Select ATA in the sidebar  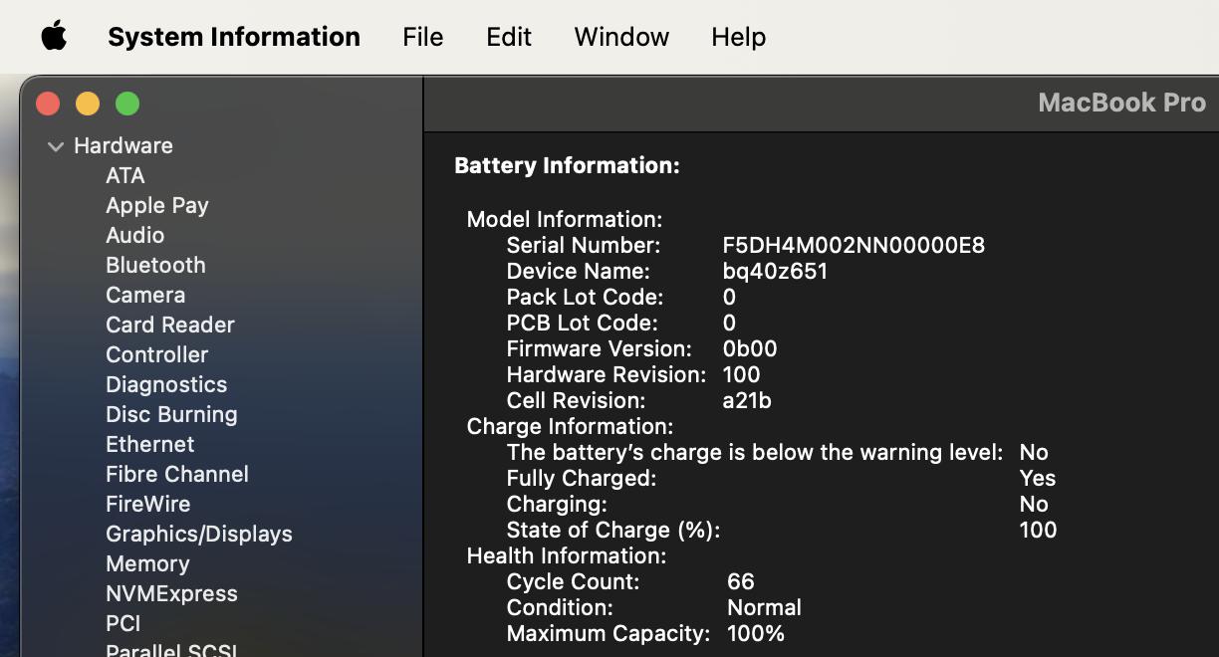pyautogui.click(x=125, y=175)
